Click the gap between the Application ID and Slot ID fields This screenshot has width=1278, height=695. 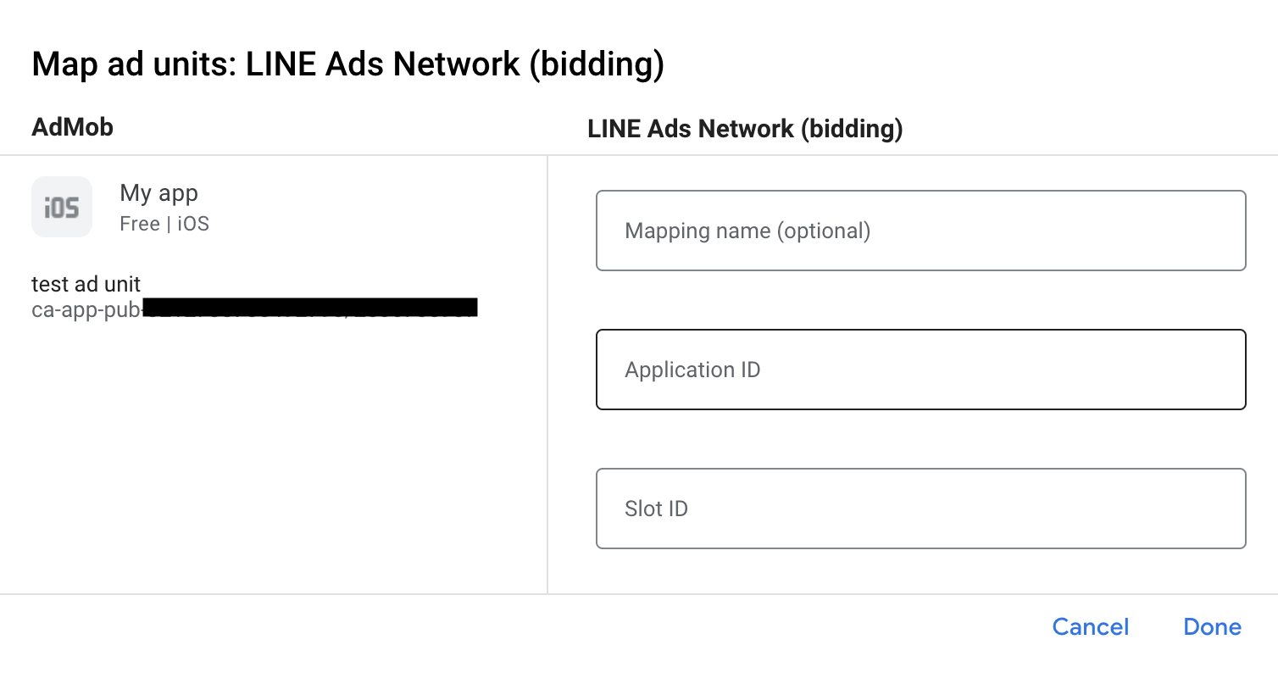[x=920, y=439]
